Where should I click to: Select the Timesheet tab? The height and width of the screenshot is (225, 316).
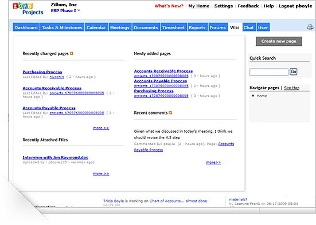173,27
